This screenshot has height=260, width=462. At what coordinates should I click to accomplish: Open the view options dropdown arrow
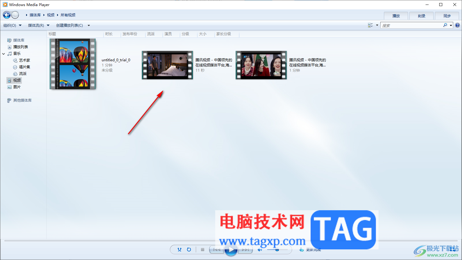[x=377, y=25]
